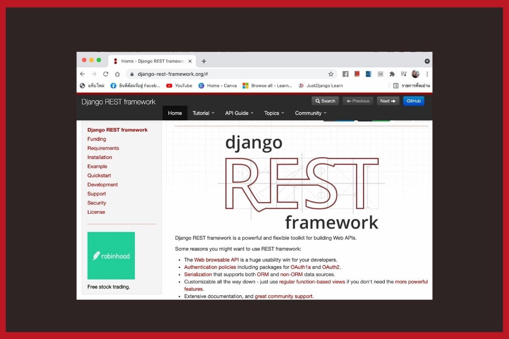Expand the Topics dropdown menu

pos(274,113)
